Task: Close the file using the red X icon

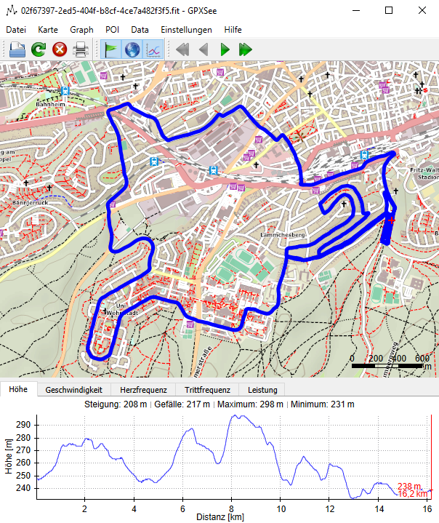Action: tap(60, 49)
